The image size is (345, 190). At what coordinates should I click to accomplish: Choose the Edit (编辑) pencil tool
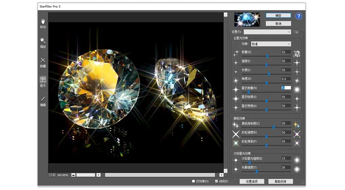coord(43,99)
